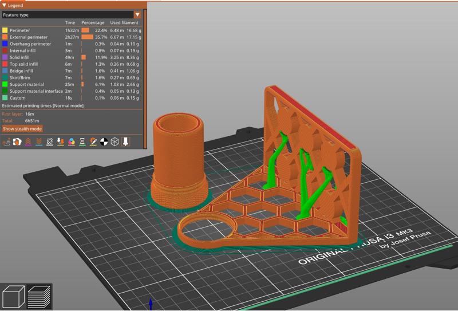Viewport: 458px width, 311px height.
Task: Click Support material interface color swatch
Action: pyautogui.click(x=5, y=91)
